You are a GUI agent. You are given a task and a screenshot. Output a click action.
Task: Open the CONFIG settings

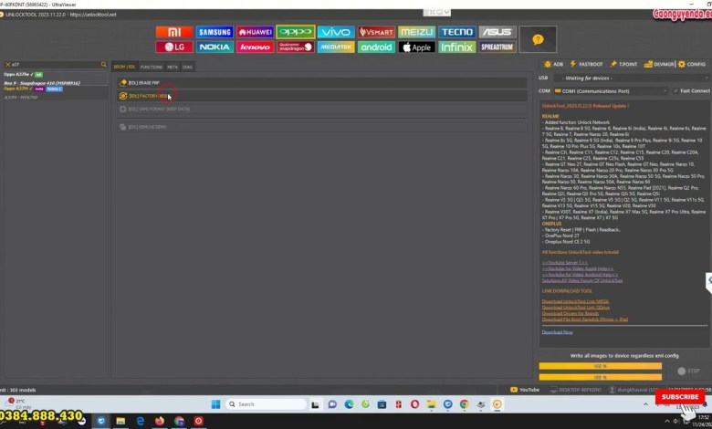(692, 65)
